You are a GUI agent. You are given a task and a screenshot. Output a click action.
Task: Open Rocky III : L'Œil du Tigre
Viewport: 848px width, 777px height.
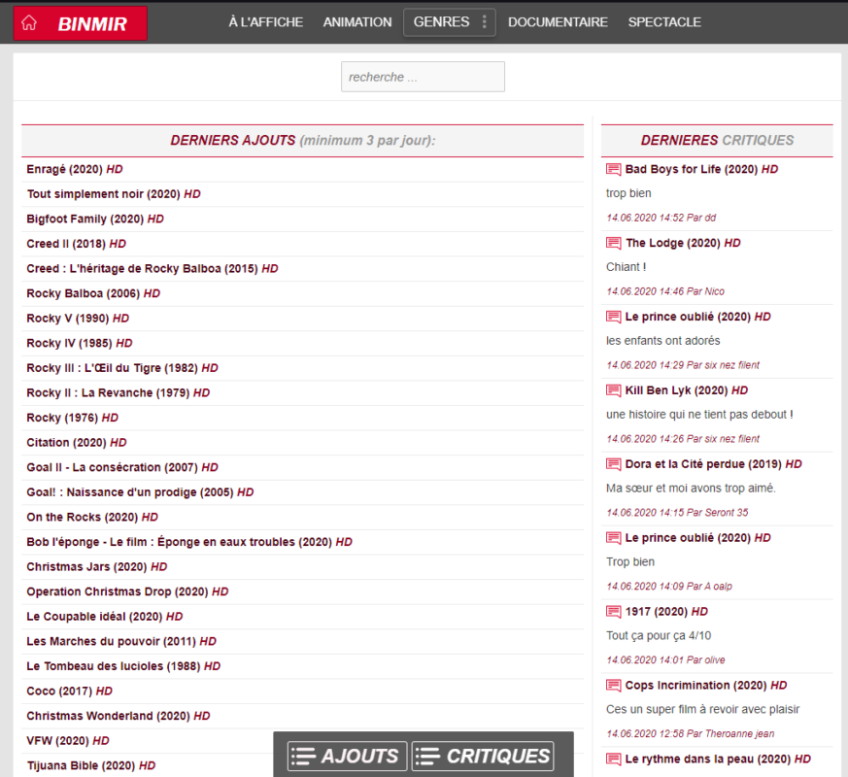122,368
